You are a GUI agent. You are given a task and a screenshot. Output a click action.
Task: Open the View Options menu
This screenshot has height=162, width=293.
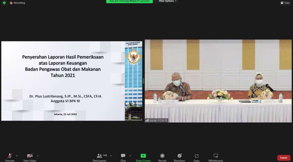(x=168, y=1)
